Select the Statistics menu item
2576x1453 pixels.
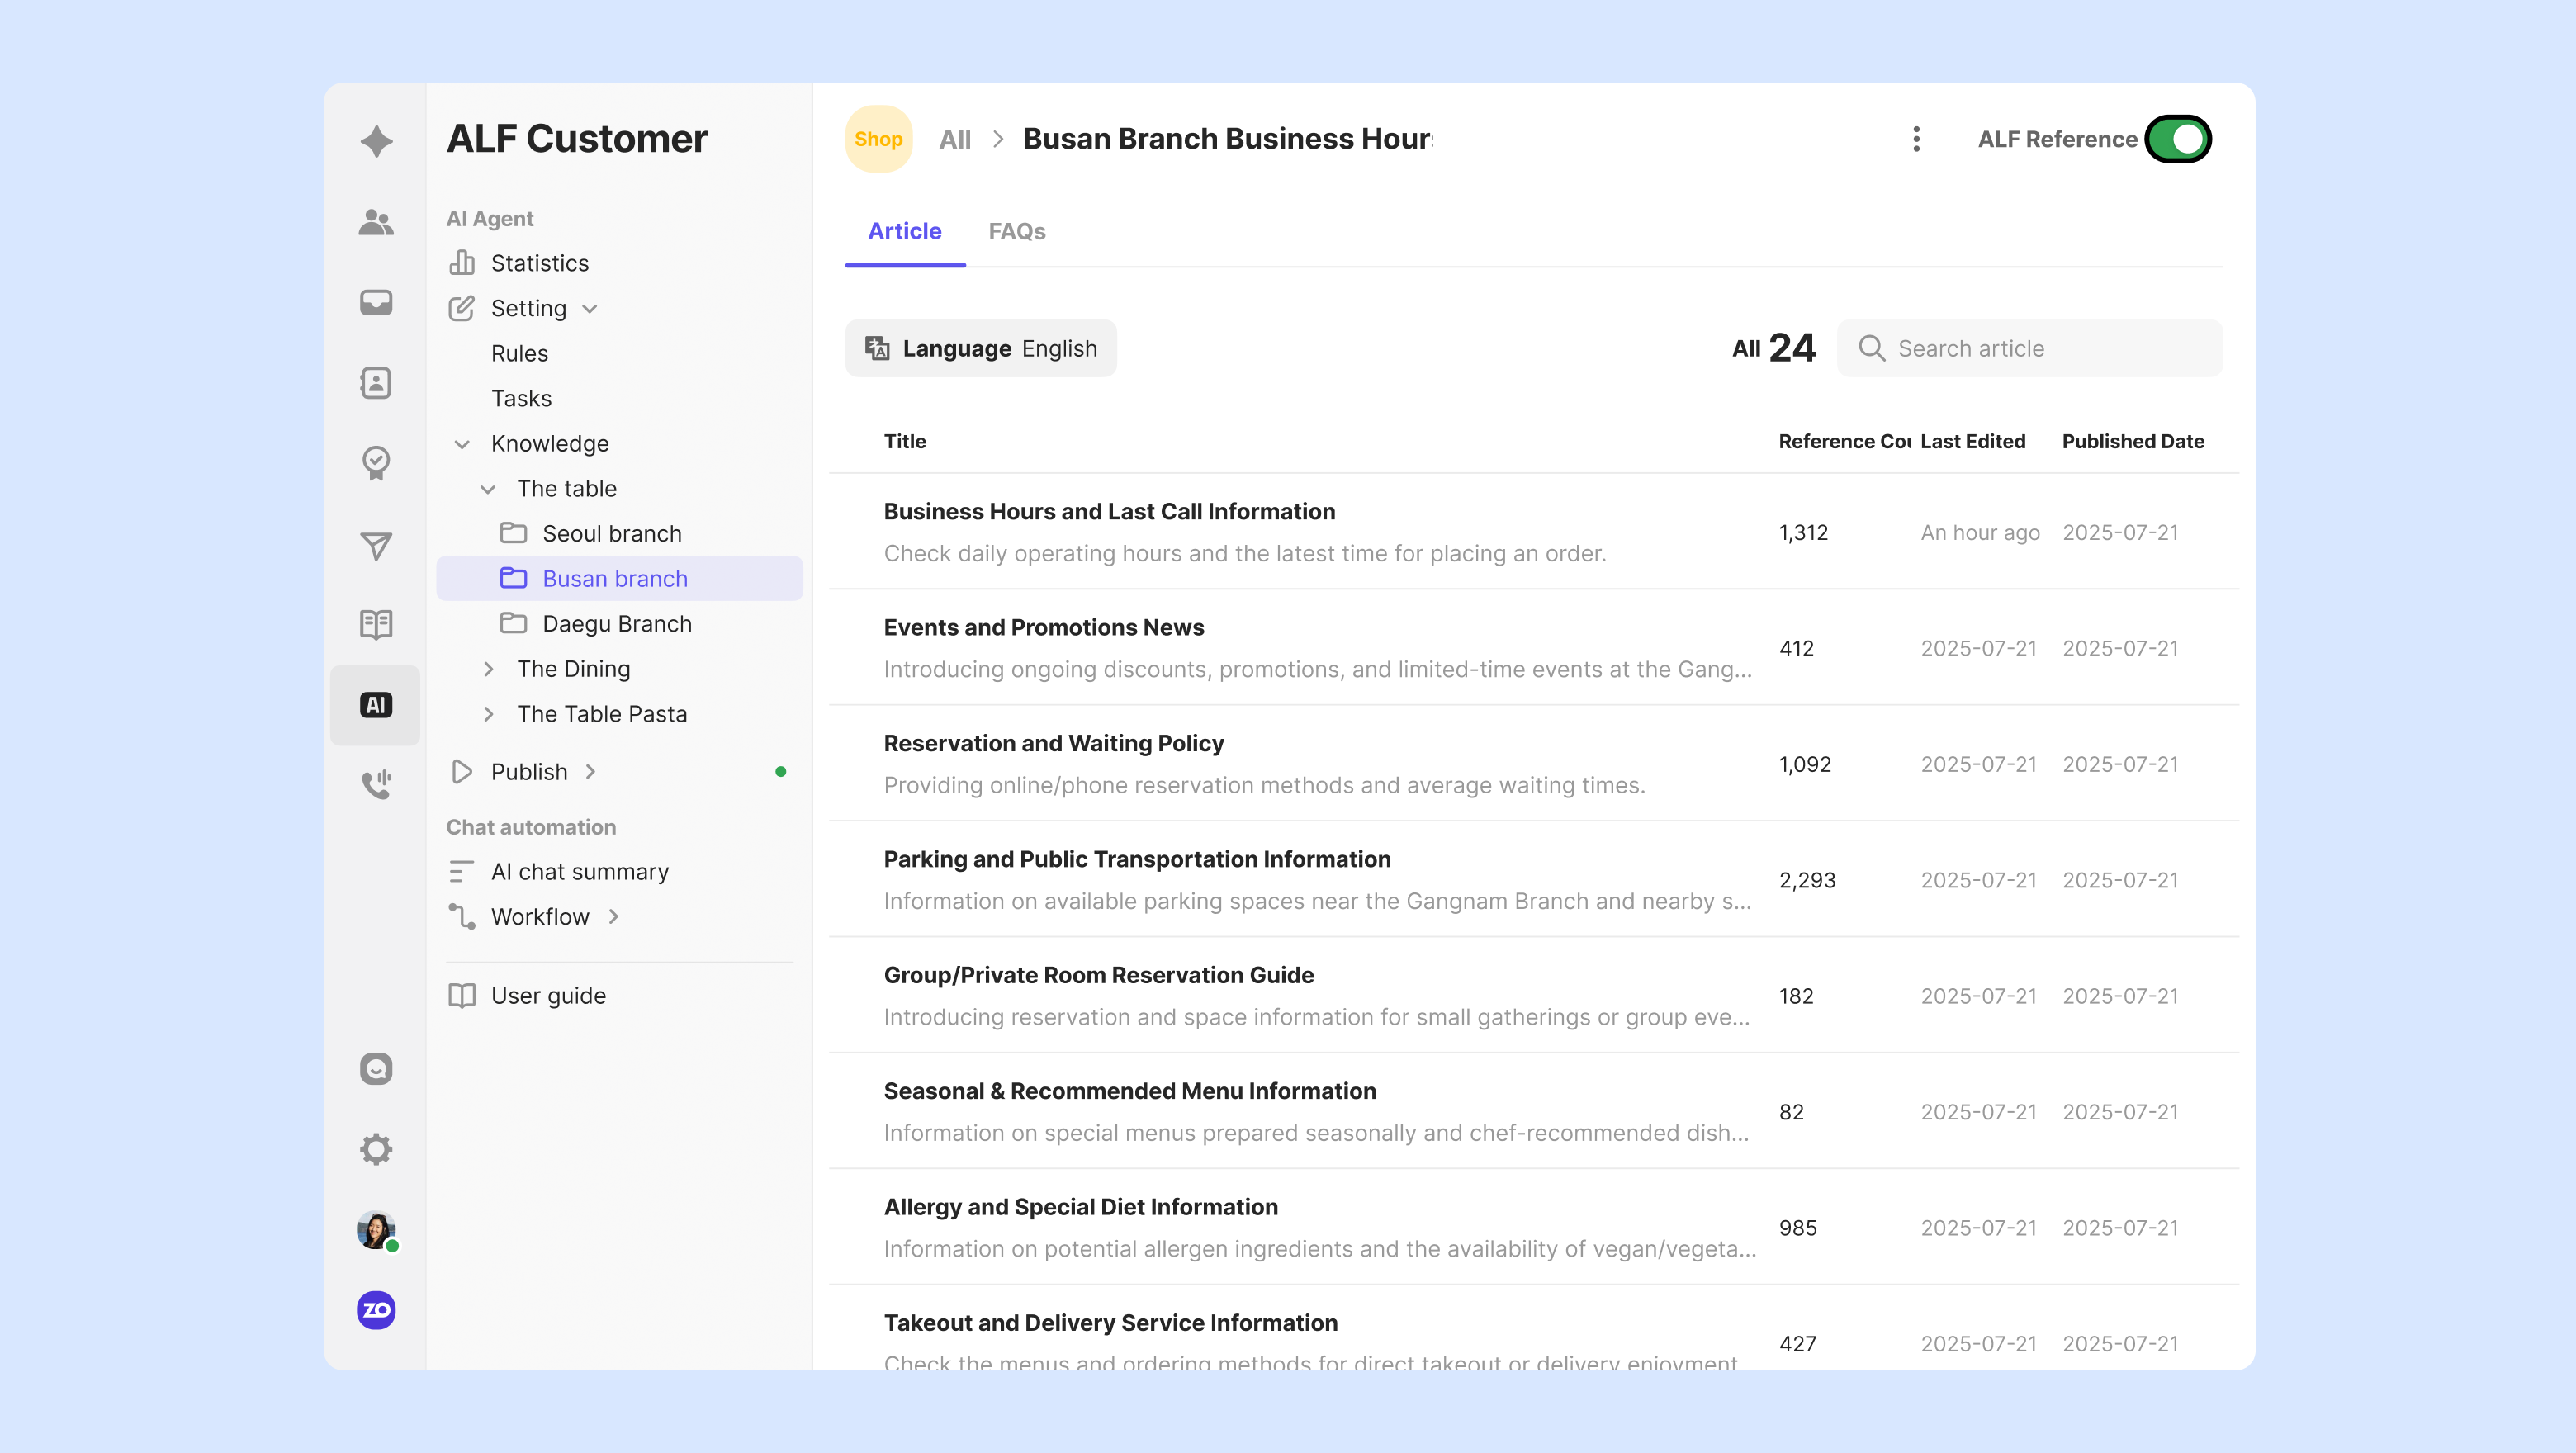[539, 263]
